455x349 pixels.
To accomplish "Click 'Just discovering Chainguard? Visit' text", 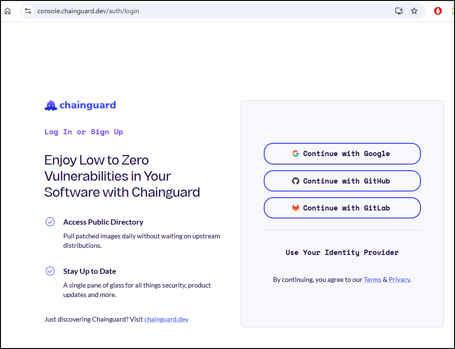I will click(93, 319).
